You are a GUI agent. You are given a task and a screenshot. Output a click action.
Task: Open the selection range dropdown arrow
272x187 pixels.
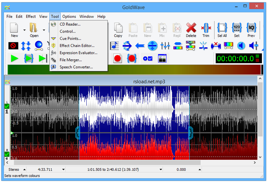tap(161, 170)
